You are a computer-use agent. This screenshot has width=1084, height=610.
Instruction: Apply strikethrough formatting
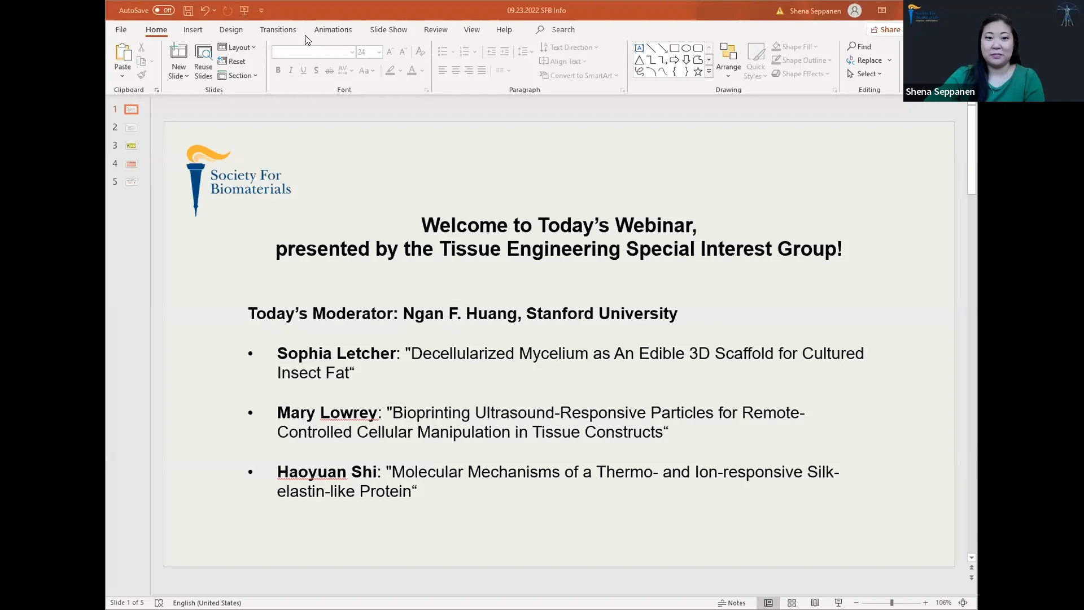(329, 70)
